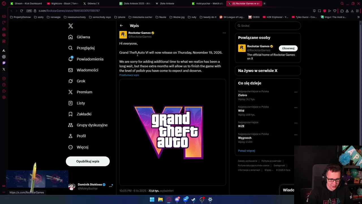Switch to the mokrysuchar Watch clip tab
This screenshot has height=204, width=362.
pyautogui.click(x=207, y=3)
